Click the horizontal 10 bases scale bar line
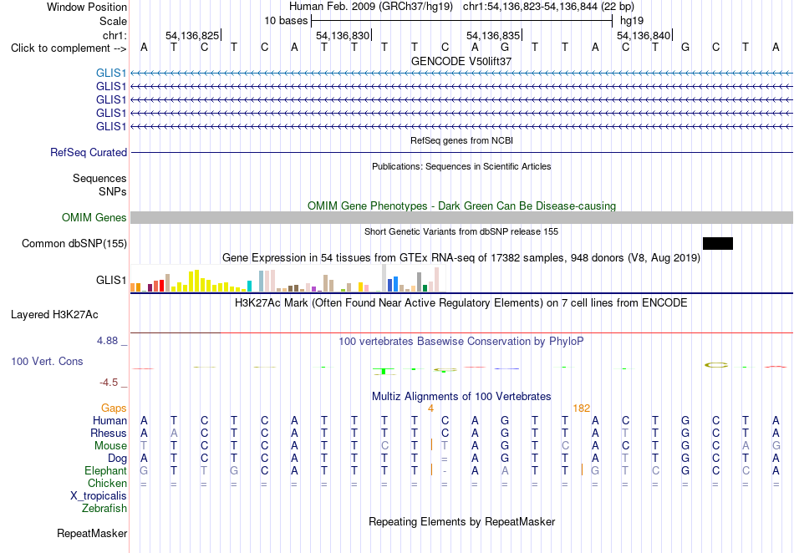The height and width of the screenshot is (553, 794). coord(462,21)
